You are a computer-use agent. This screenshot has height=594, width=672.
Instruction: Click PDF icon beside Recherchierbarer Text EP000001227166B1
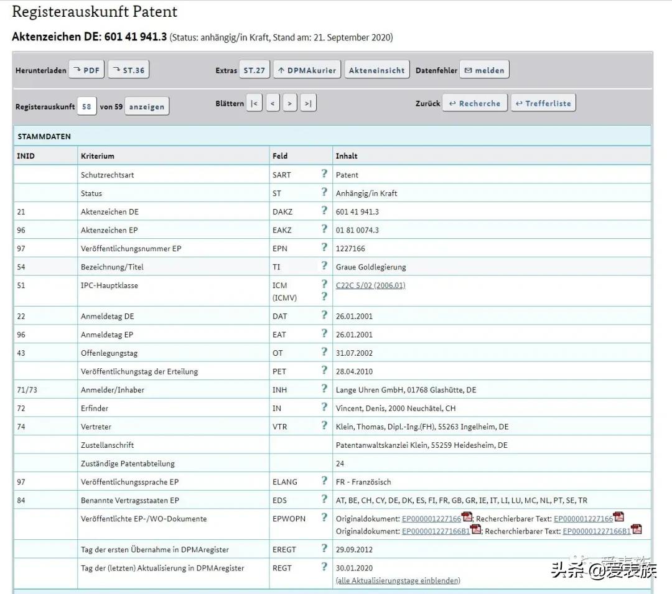(x=637, y=529)
